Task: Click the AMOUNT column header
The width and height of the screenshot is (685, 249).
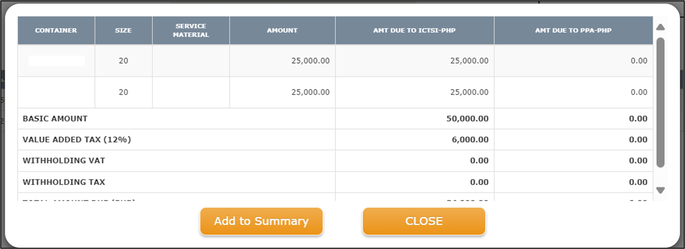Action: coord(282,30)
